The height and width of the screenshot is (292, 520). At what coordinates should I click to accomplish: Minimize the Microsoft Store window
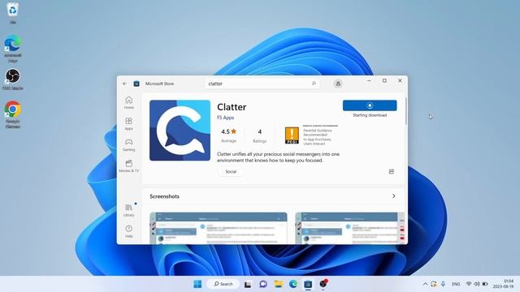pyautogui.click(x=369, y=81)
